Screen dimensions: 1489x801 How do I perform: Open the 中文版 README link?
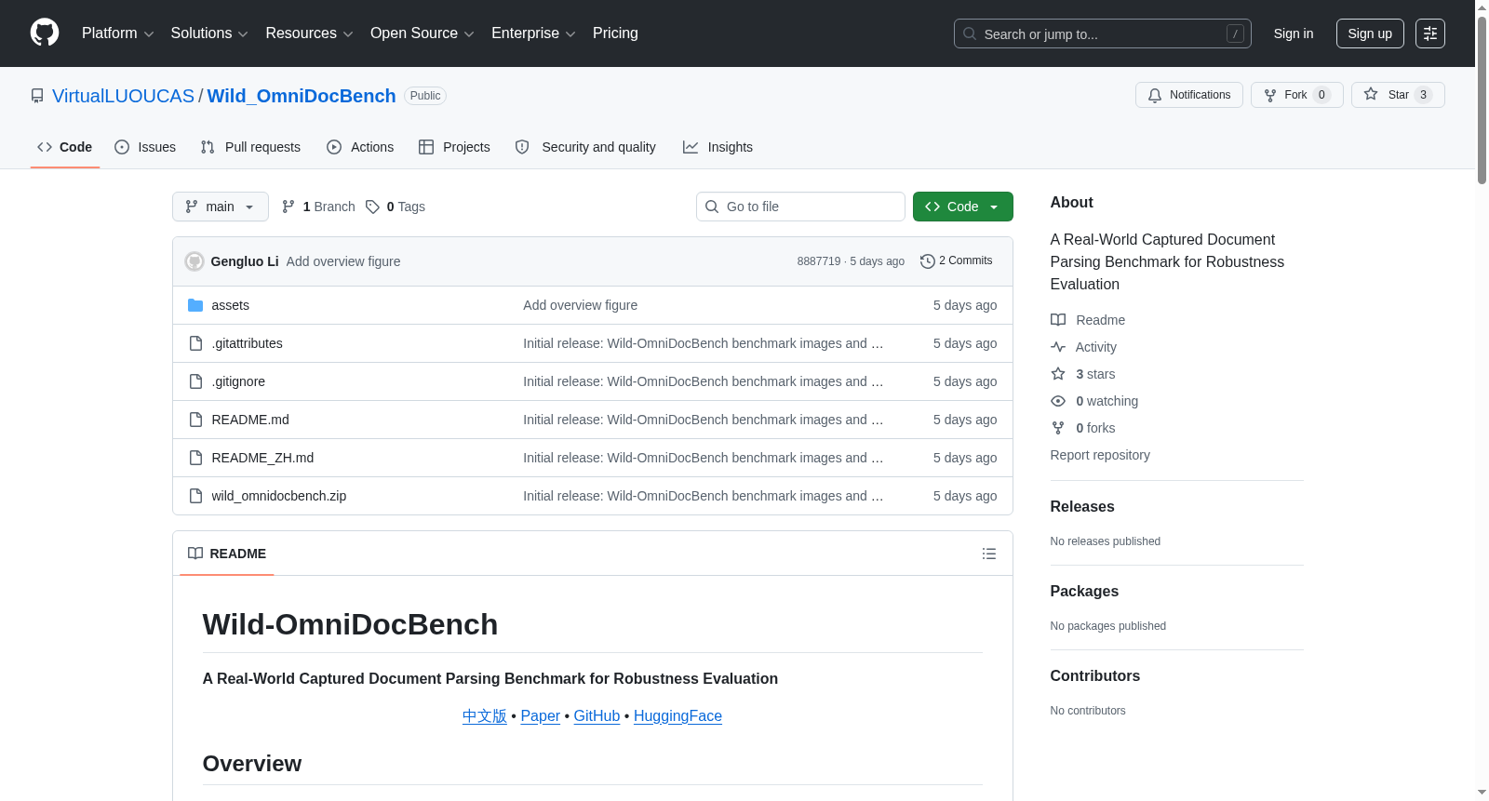point(485,715)
